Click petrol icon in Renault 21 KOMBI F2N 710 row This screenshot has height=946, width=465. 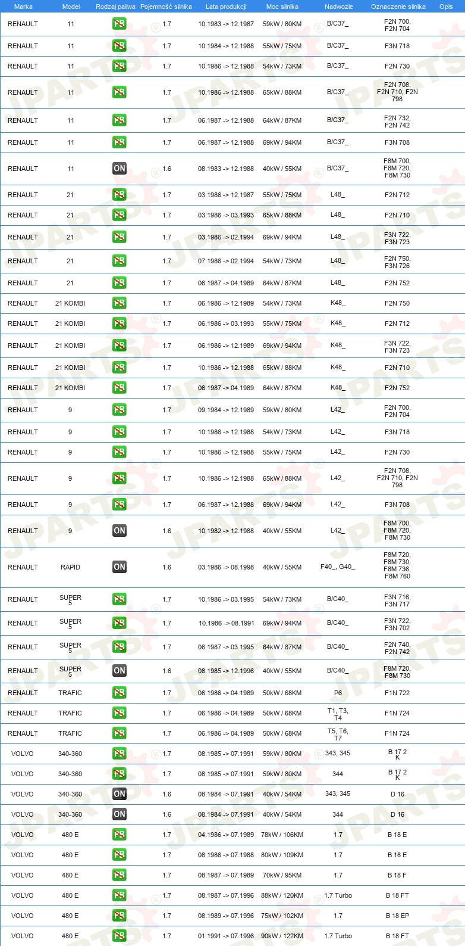click(x=120, y=368)
